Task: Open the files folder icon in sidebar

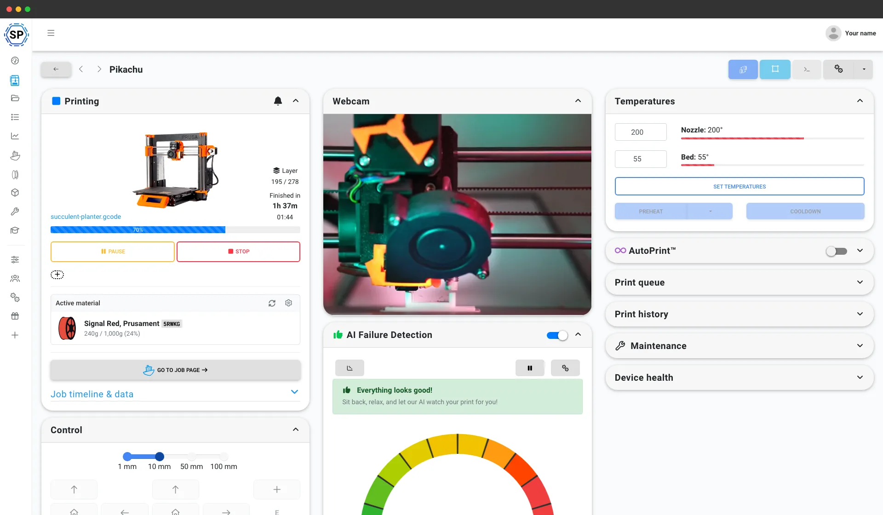Action: 15,98
